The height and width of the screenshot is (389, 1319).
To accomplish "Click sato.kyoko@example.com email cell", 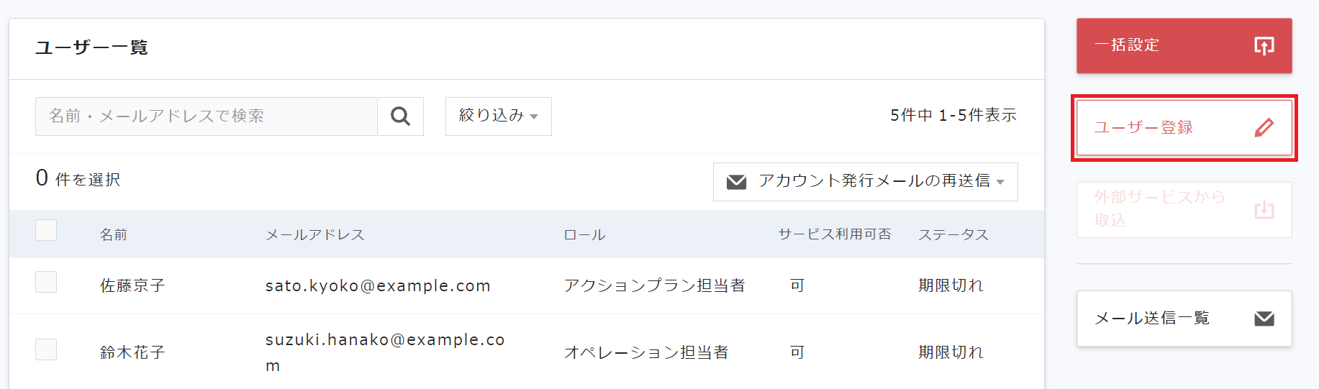I will (378, 286).
